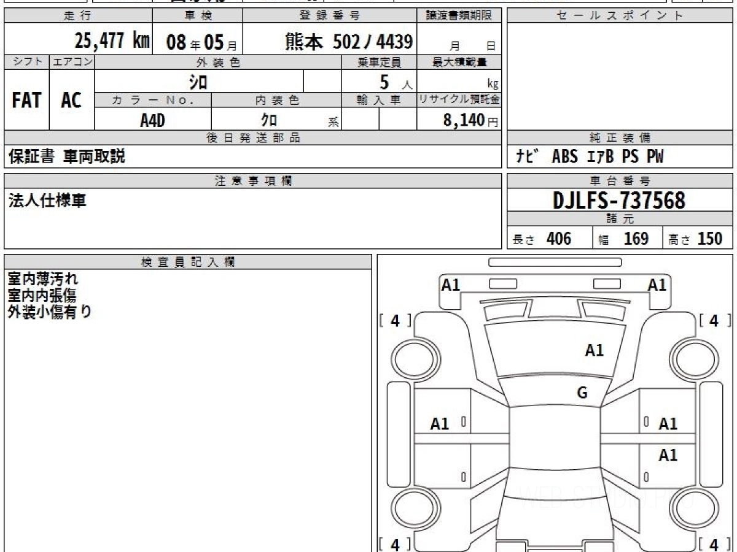Screen dimensions: 737x552
Task: Click the 注意事項欄 section header
Action: [x=252, y=180]
